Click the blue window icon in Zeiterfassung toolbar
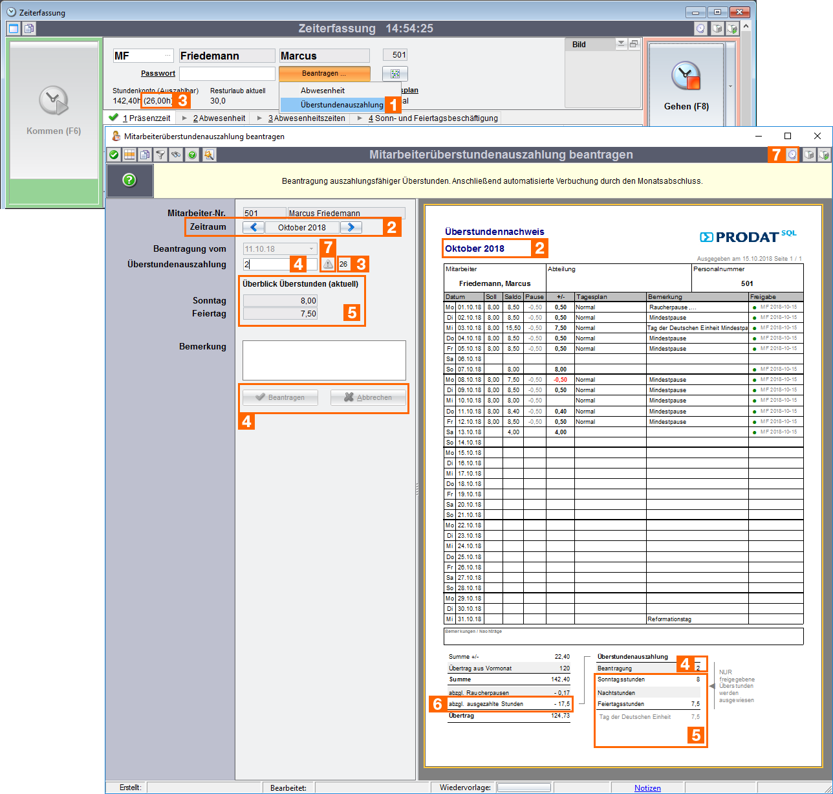 (14, 28)
